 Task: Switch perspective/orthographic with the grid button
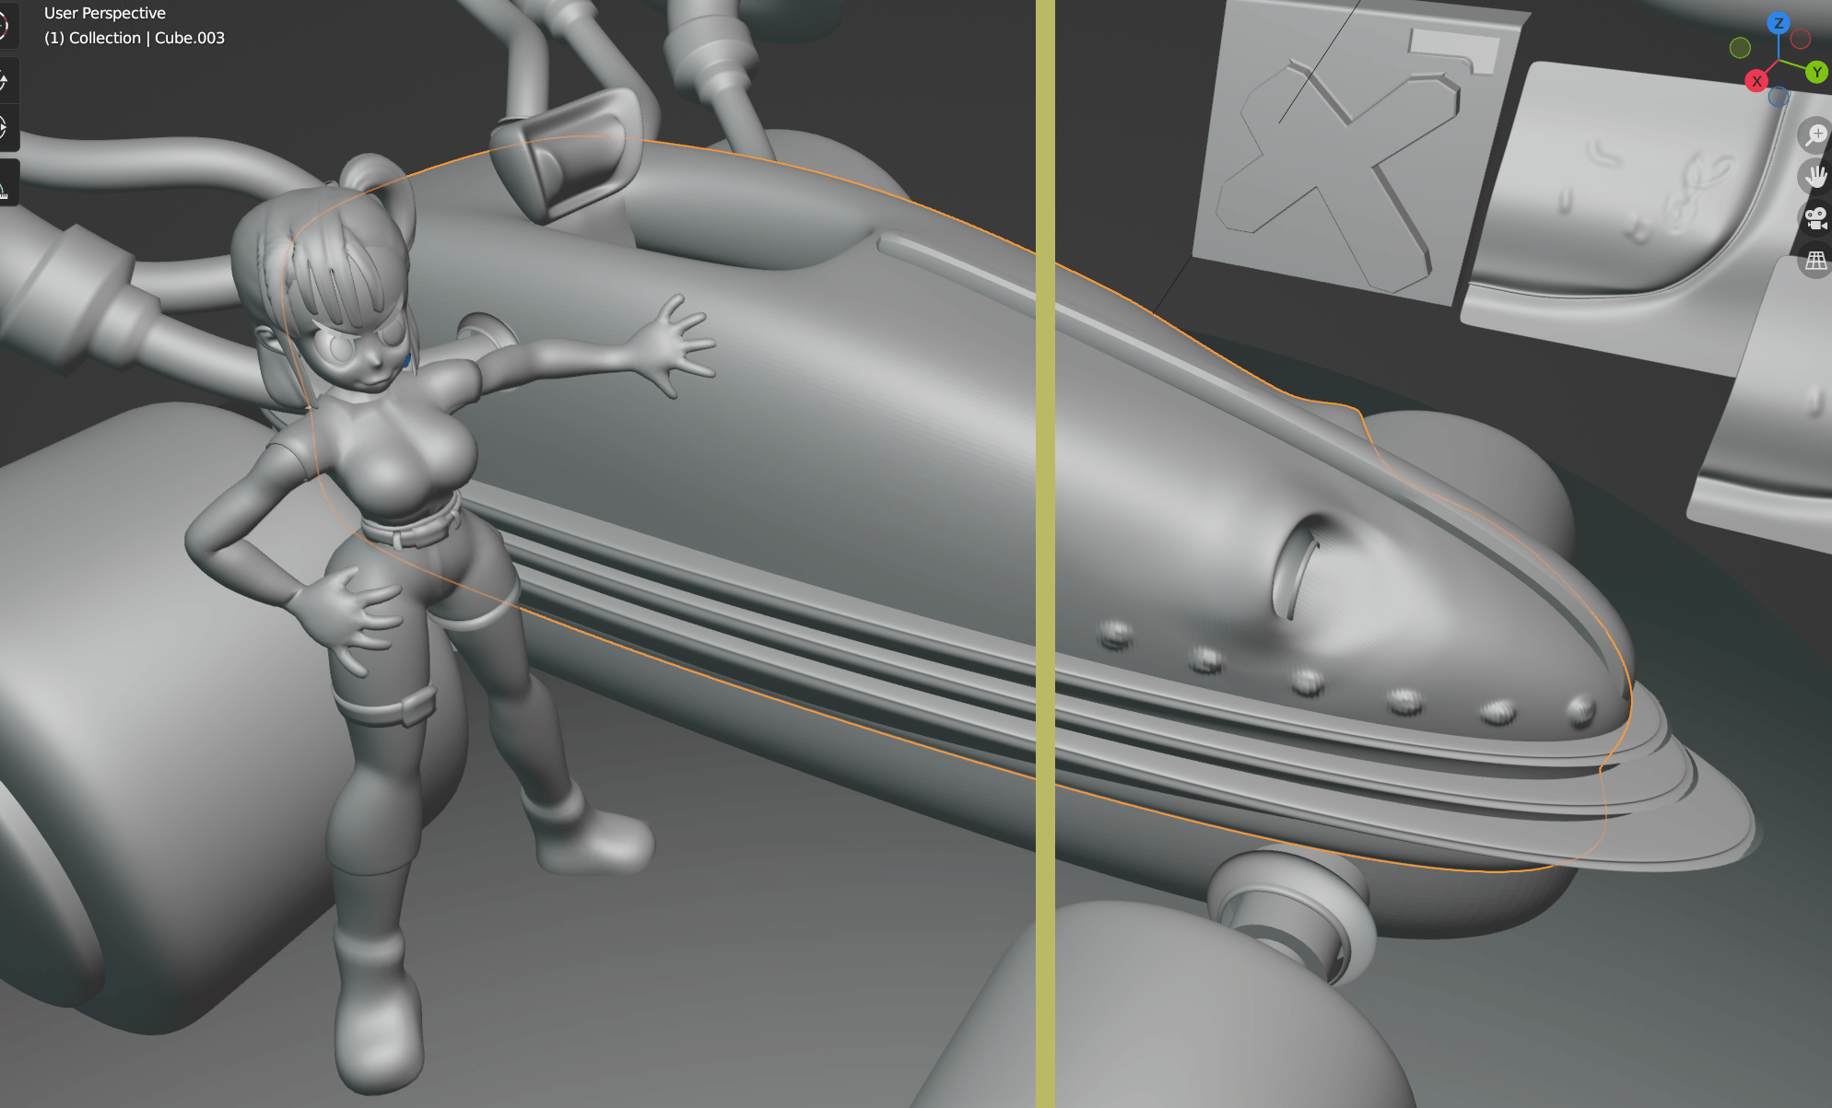pos(1815,262)
